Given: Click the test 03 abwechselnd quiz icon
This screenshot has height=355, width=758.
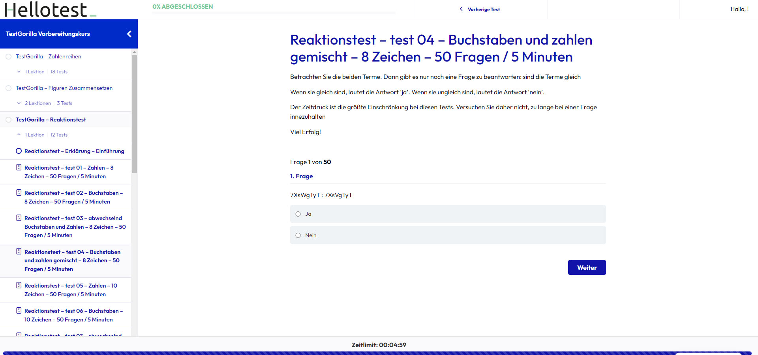Looking at the screenshot, I should (19, 218).
